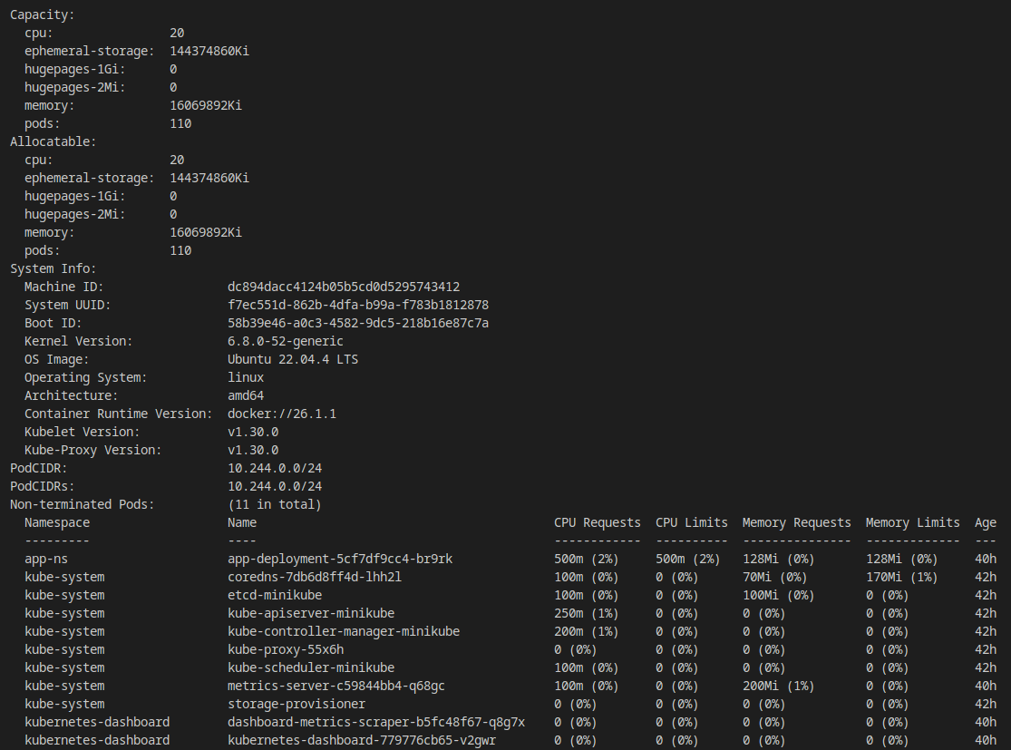The width and height of the screenshot is (1011, 750).
Task: Select the Container Runtime Version: label
Action: [119, 414]
